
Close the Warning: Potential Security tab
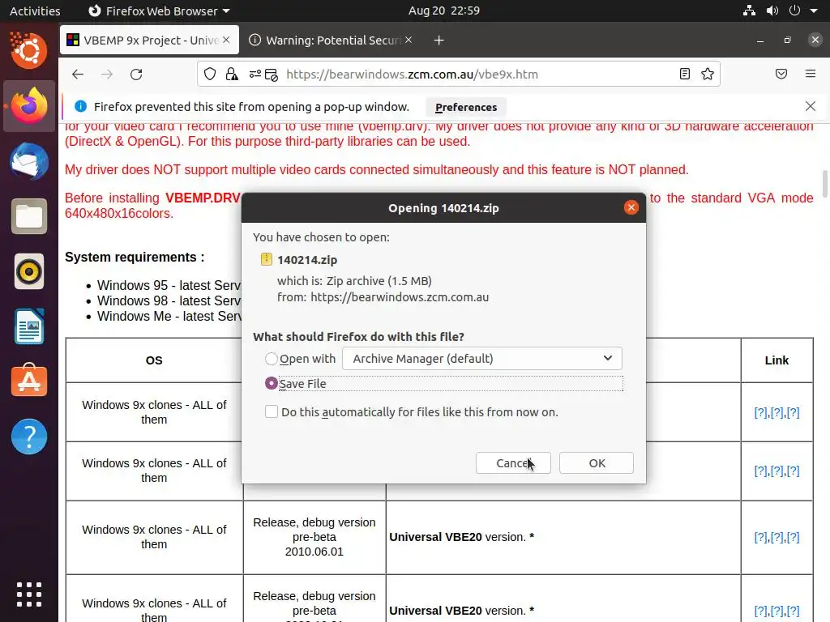[409, 40]
